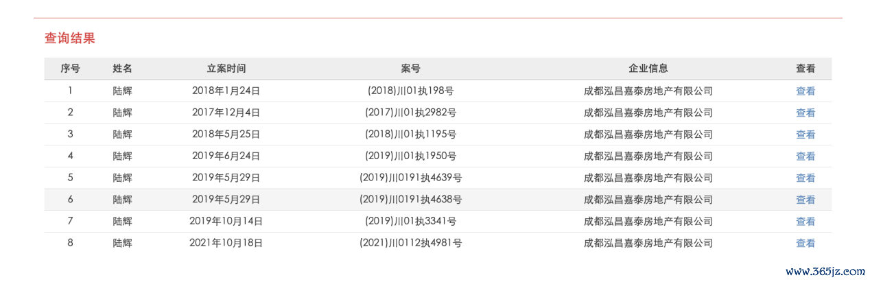
Task: Click the name 陆辉 in row 6
Action: (x=122, y=200)
